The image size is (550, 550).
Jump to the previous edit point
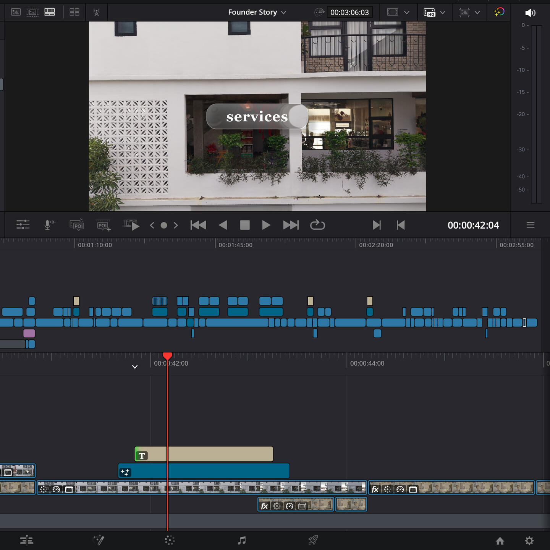[401, 225]
